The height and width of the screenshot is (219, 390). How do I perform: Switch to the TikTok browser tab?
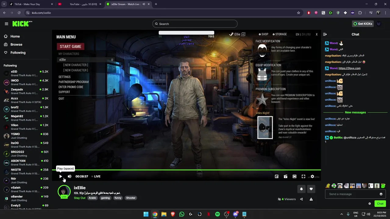[31, 4]
